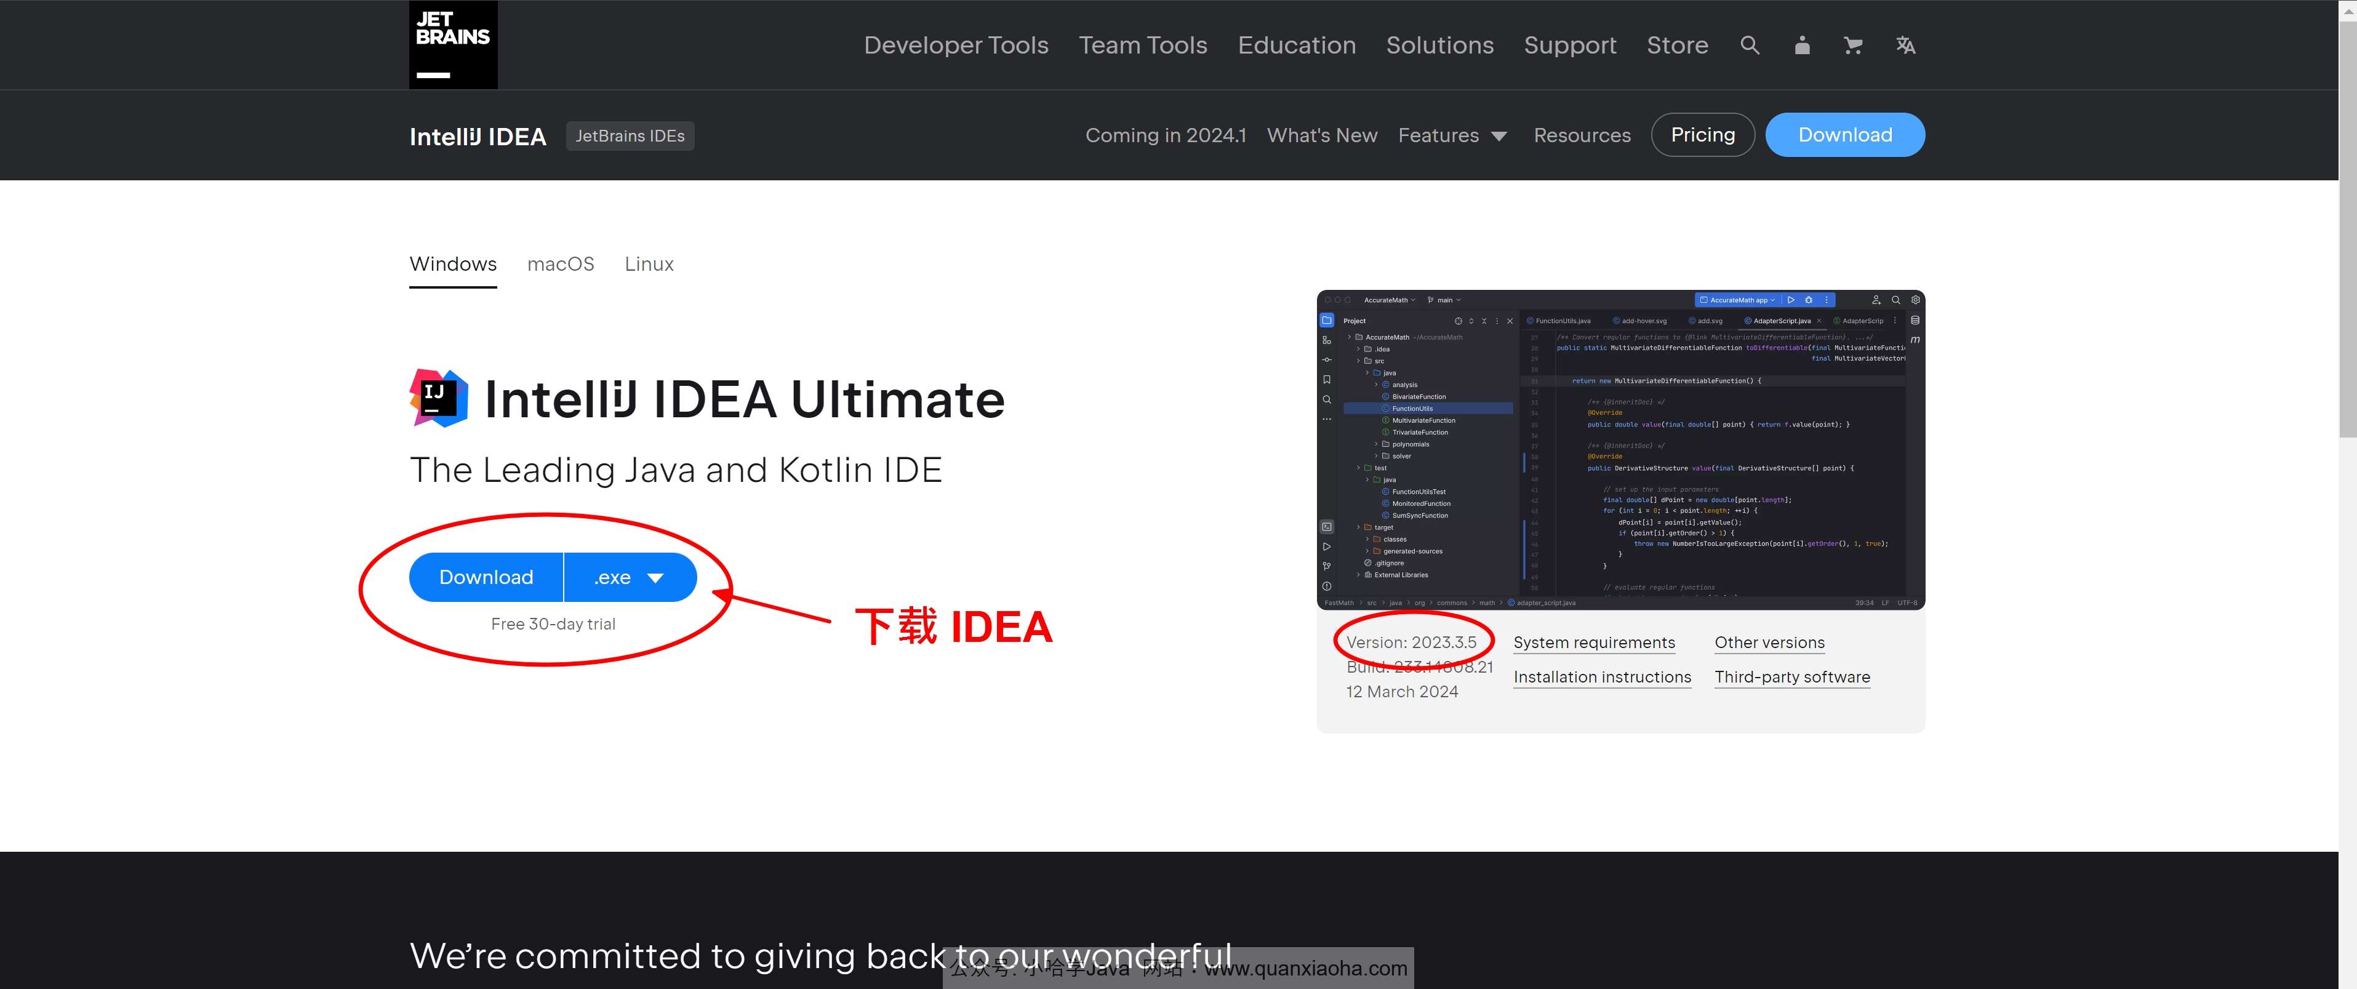
Task: Click the 'Free 30-day trial' text
Action: [553, 624]
